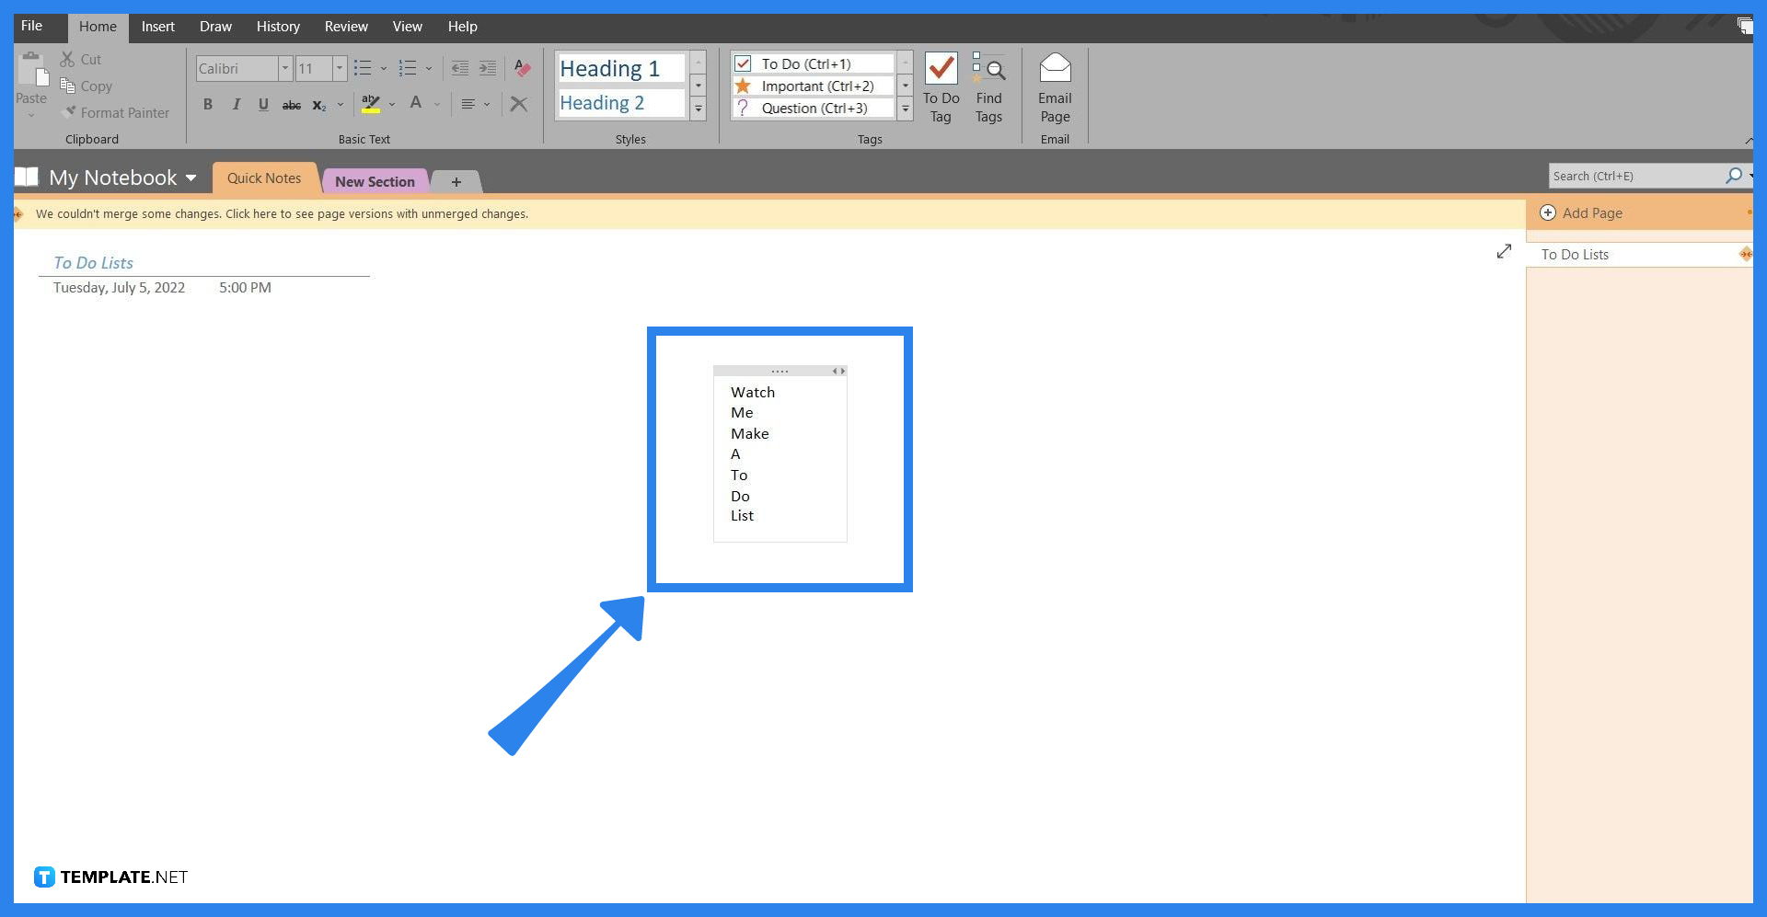This screenshot has height=917, width=1767.
Task: Click the merge changes notification link
Action: tap(283, 213)
